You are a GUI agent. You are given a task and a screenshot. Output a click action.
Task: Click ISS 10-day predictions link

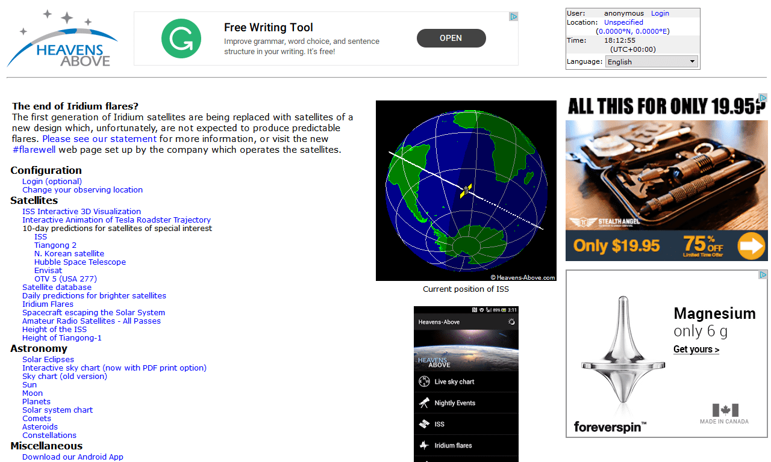(x=40, y=236)
